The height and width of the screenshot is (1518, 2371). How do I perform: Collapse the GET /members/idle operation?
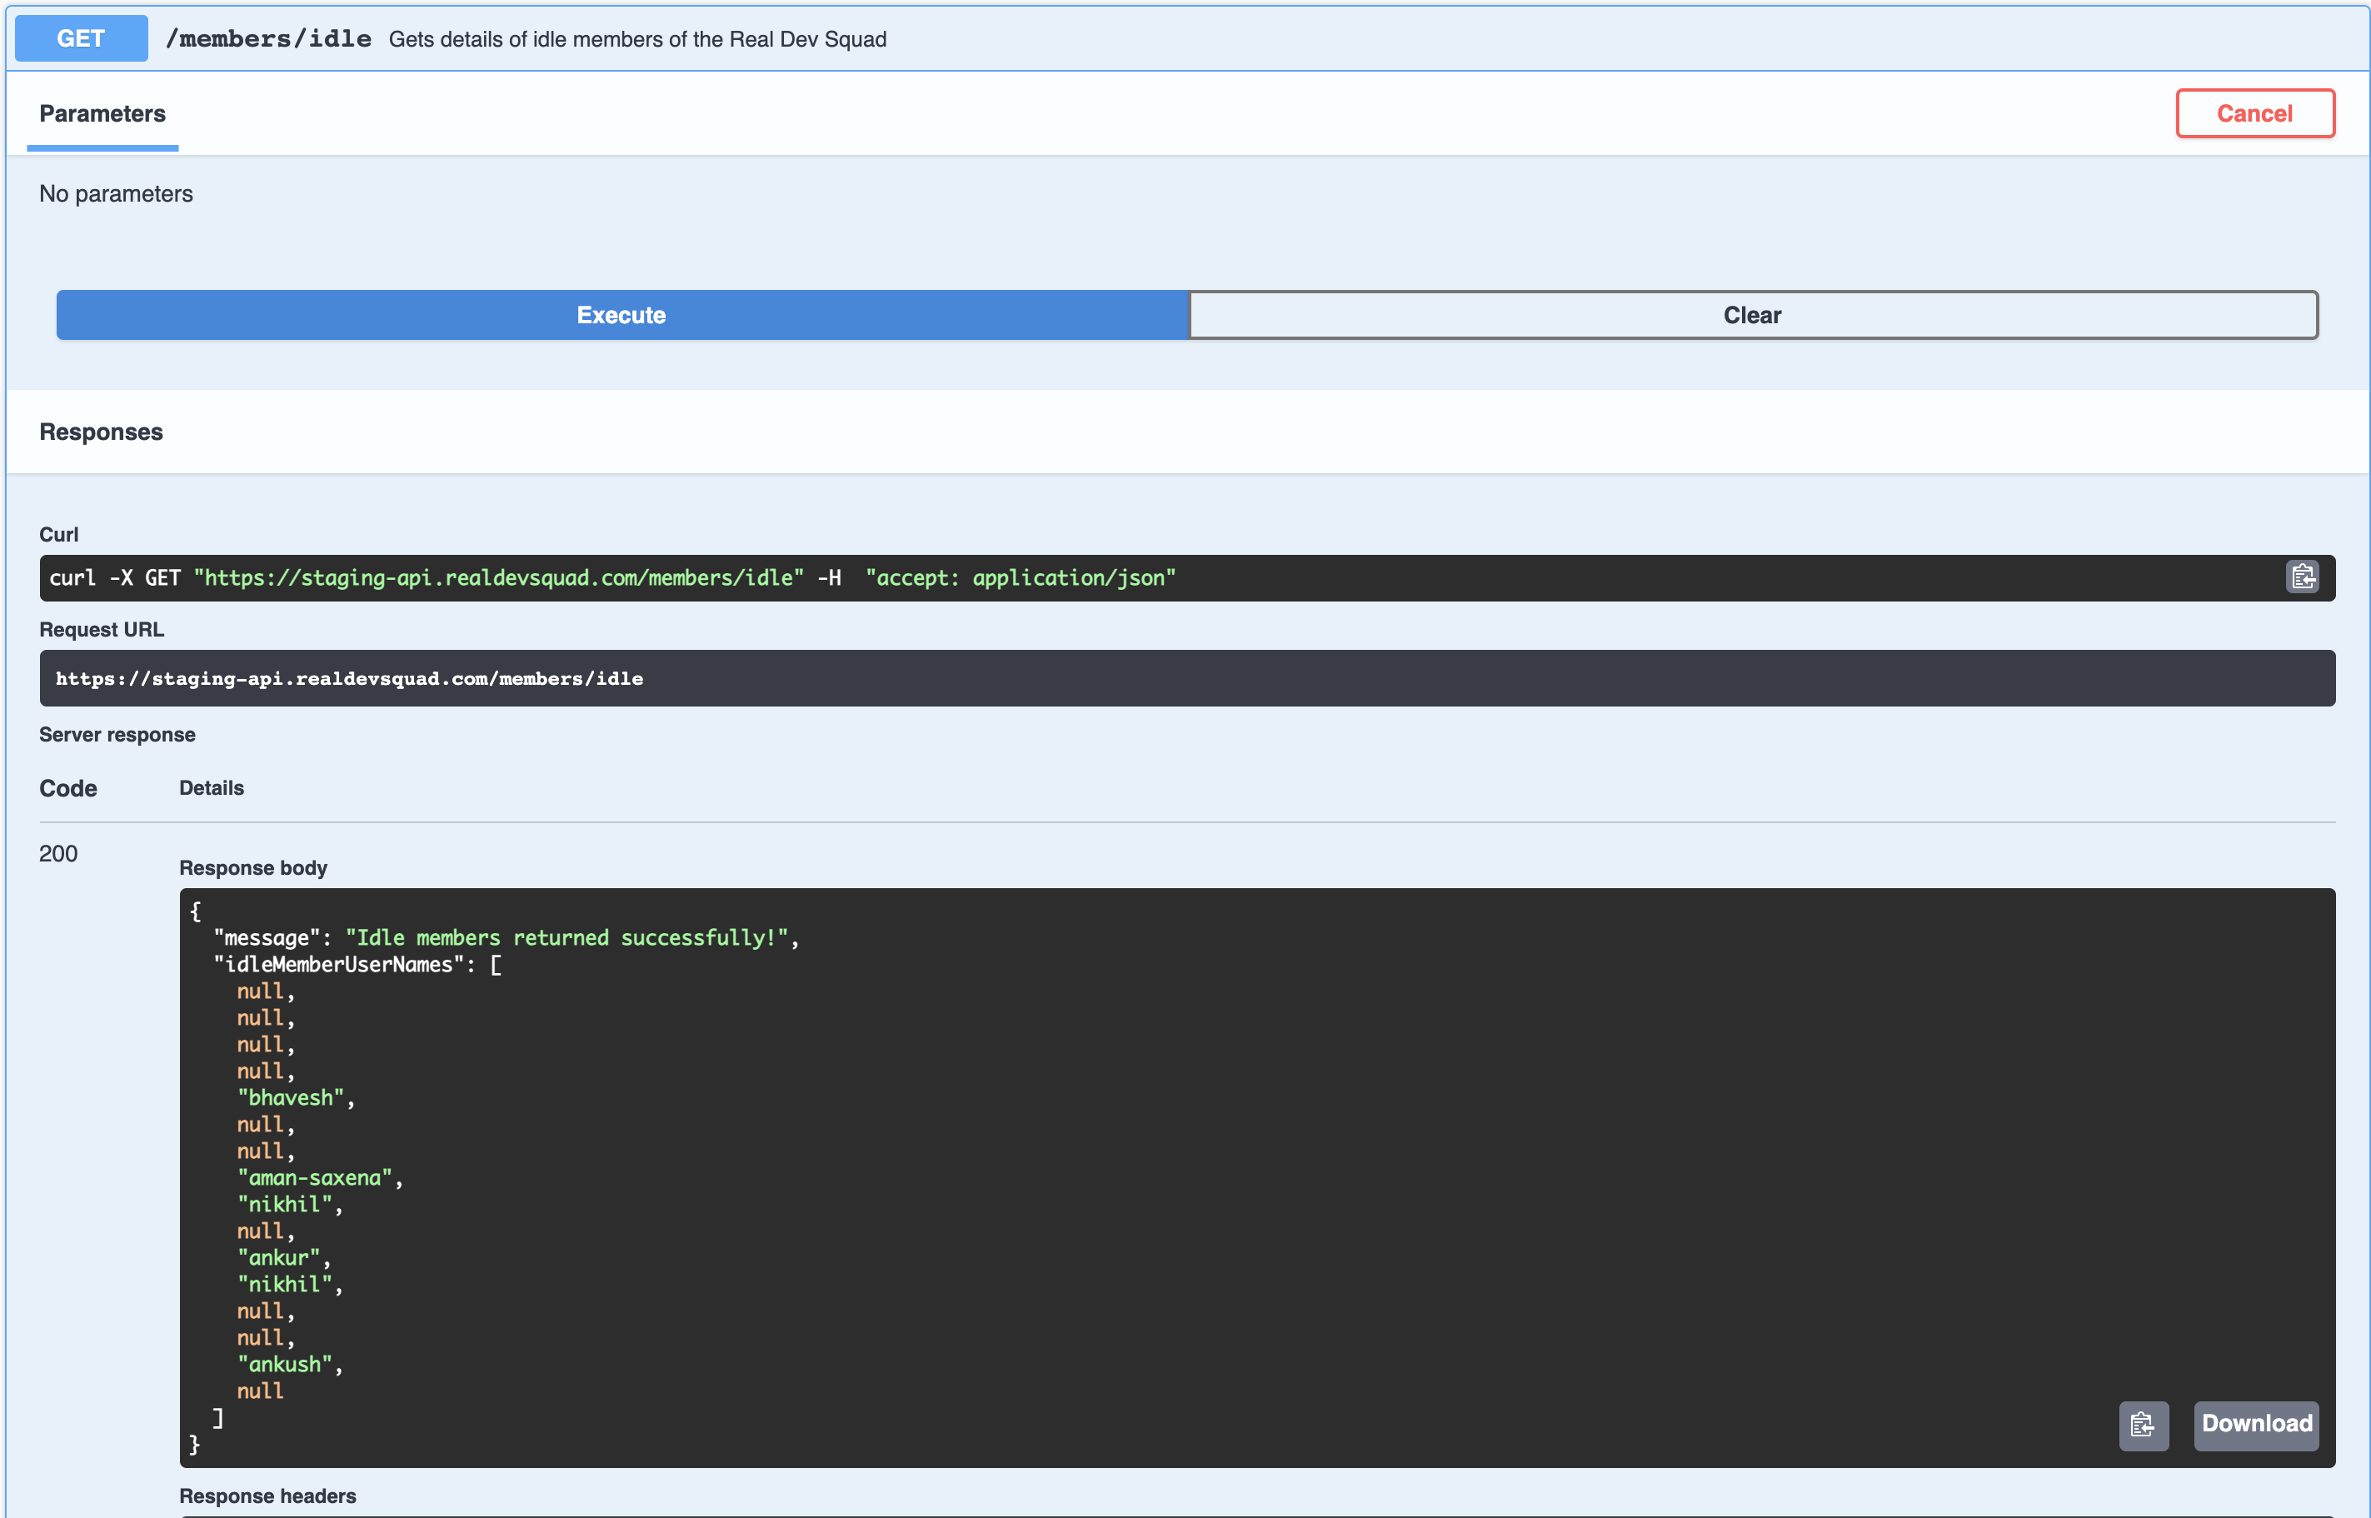1186,38
